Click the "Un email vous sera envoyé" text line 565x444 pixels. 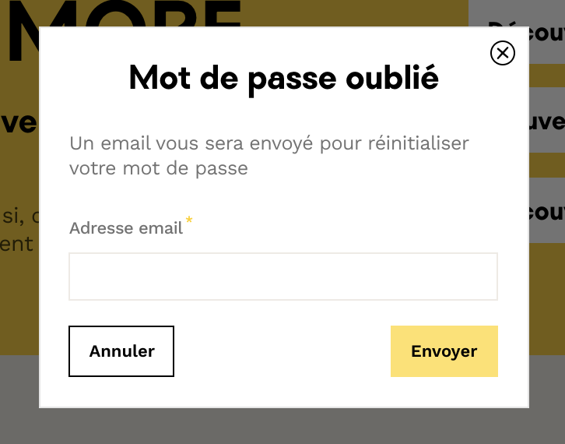pos(268,144)
